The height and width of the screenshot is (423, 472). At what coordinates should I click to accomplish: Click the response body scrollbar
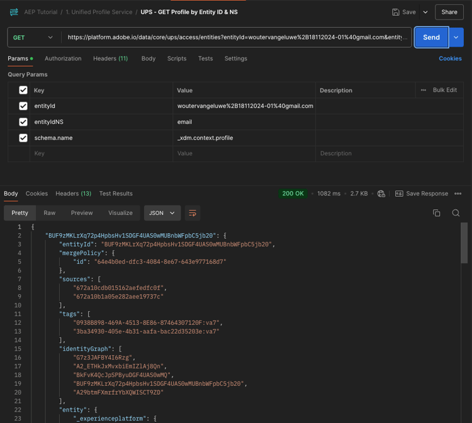point(464,243)
